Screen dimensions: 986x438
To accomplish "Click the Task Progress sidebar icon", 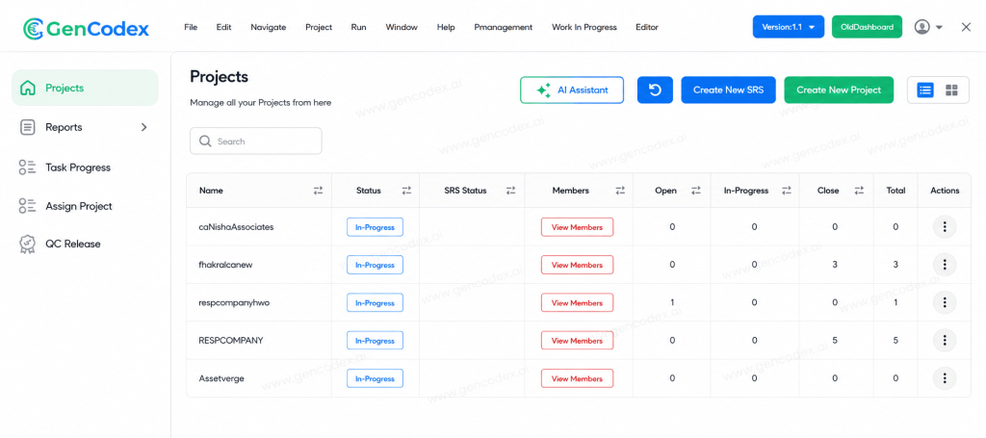I will pyautogui.click(x=27, y=167).
